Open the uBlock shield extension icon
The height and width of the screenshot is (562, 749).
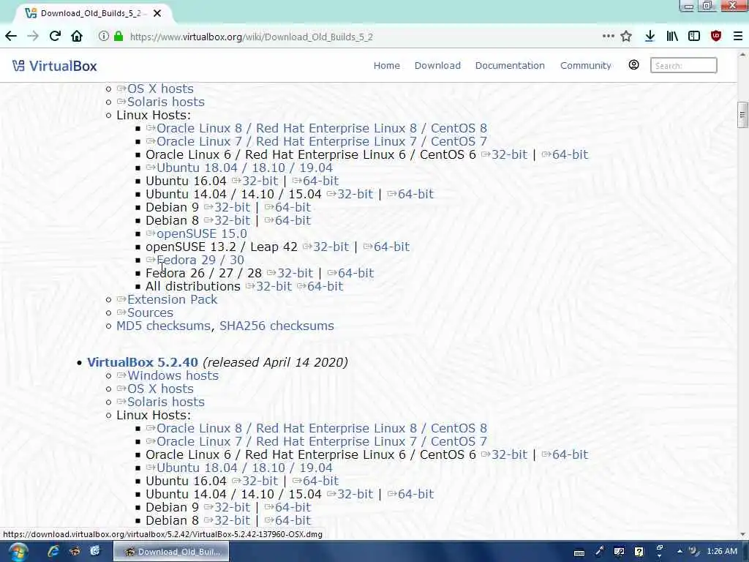(716, 37)
